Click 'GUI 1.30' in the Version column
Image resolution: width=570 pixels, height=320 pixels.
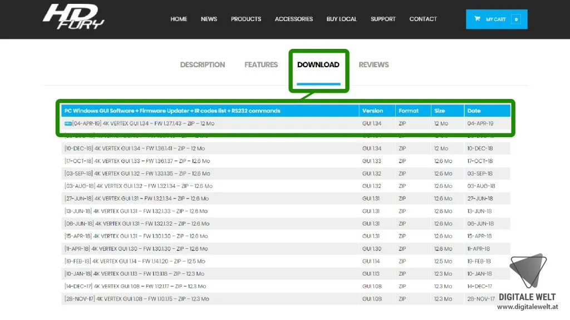coord(371,249)
